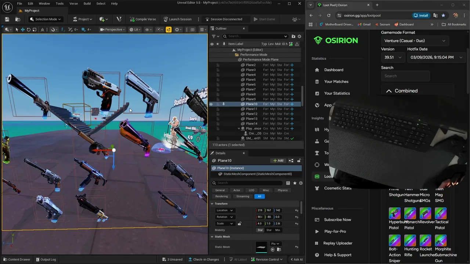Screen dimensions: 470x264
Task: Click the Compile Verse button
Action: 142,19
